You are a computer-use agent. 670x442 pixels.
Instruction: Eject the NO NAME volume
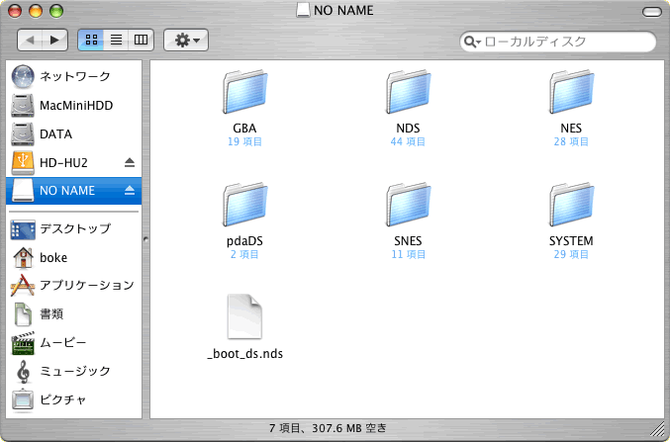(130, 191)
